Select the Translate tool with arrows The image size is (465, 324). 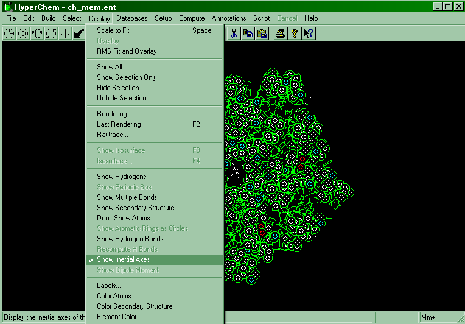point(65,33)
